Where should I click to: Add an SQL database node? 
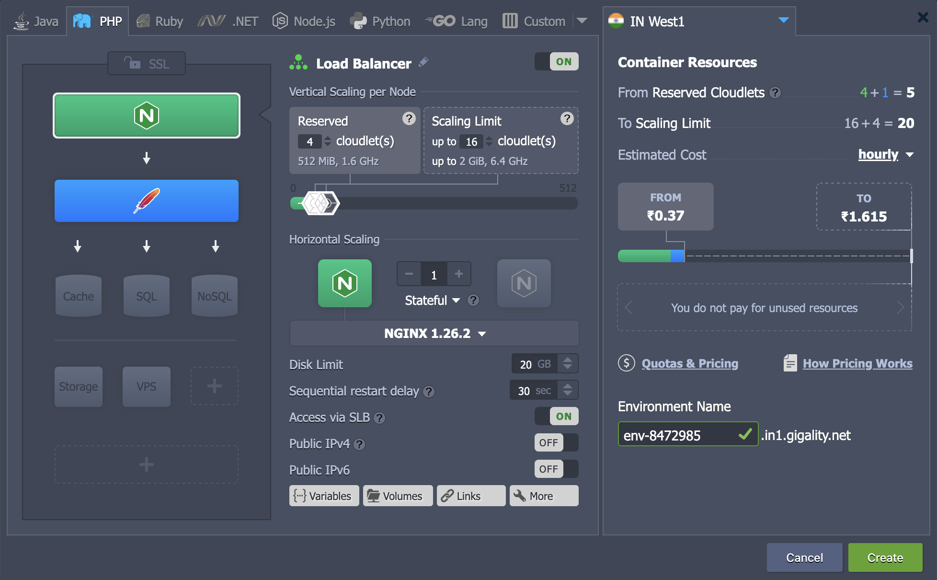147,296
